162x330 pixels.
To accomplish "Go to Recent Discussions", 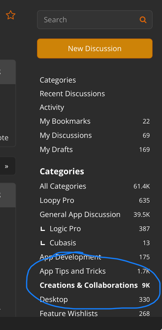I will pos(72,94).
